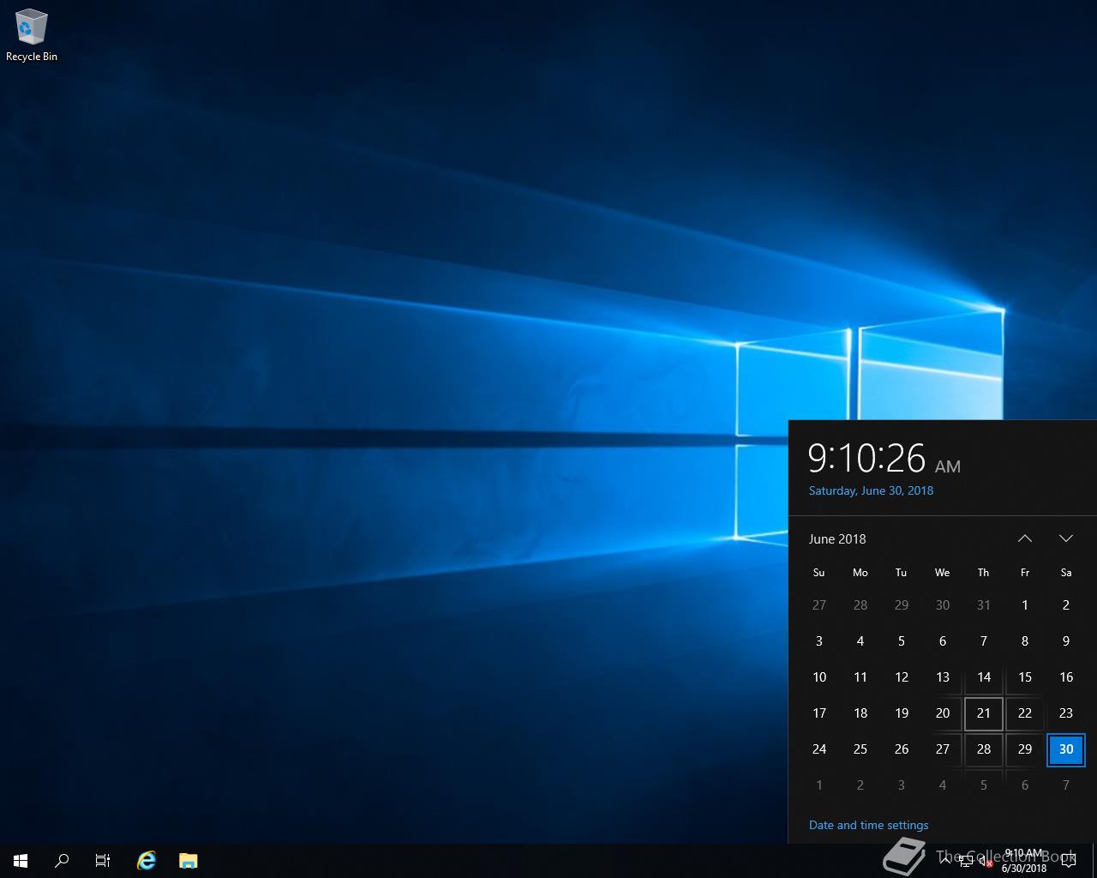Select June 17 in the calendar
The width and height of the screenshot is (1097, 878).
(819, 713)
